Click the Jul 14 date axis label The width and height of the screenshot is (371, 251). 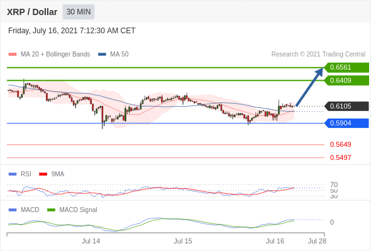91,241
